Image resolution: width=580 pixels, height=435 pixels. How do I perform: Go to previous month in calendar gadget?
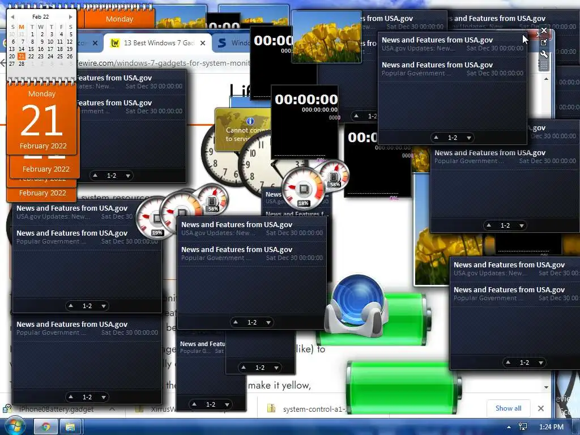pyautogui.click(x=12, y=16)
